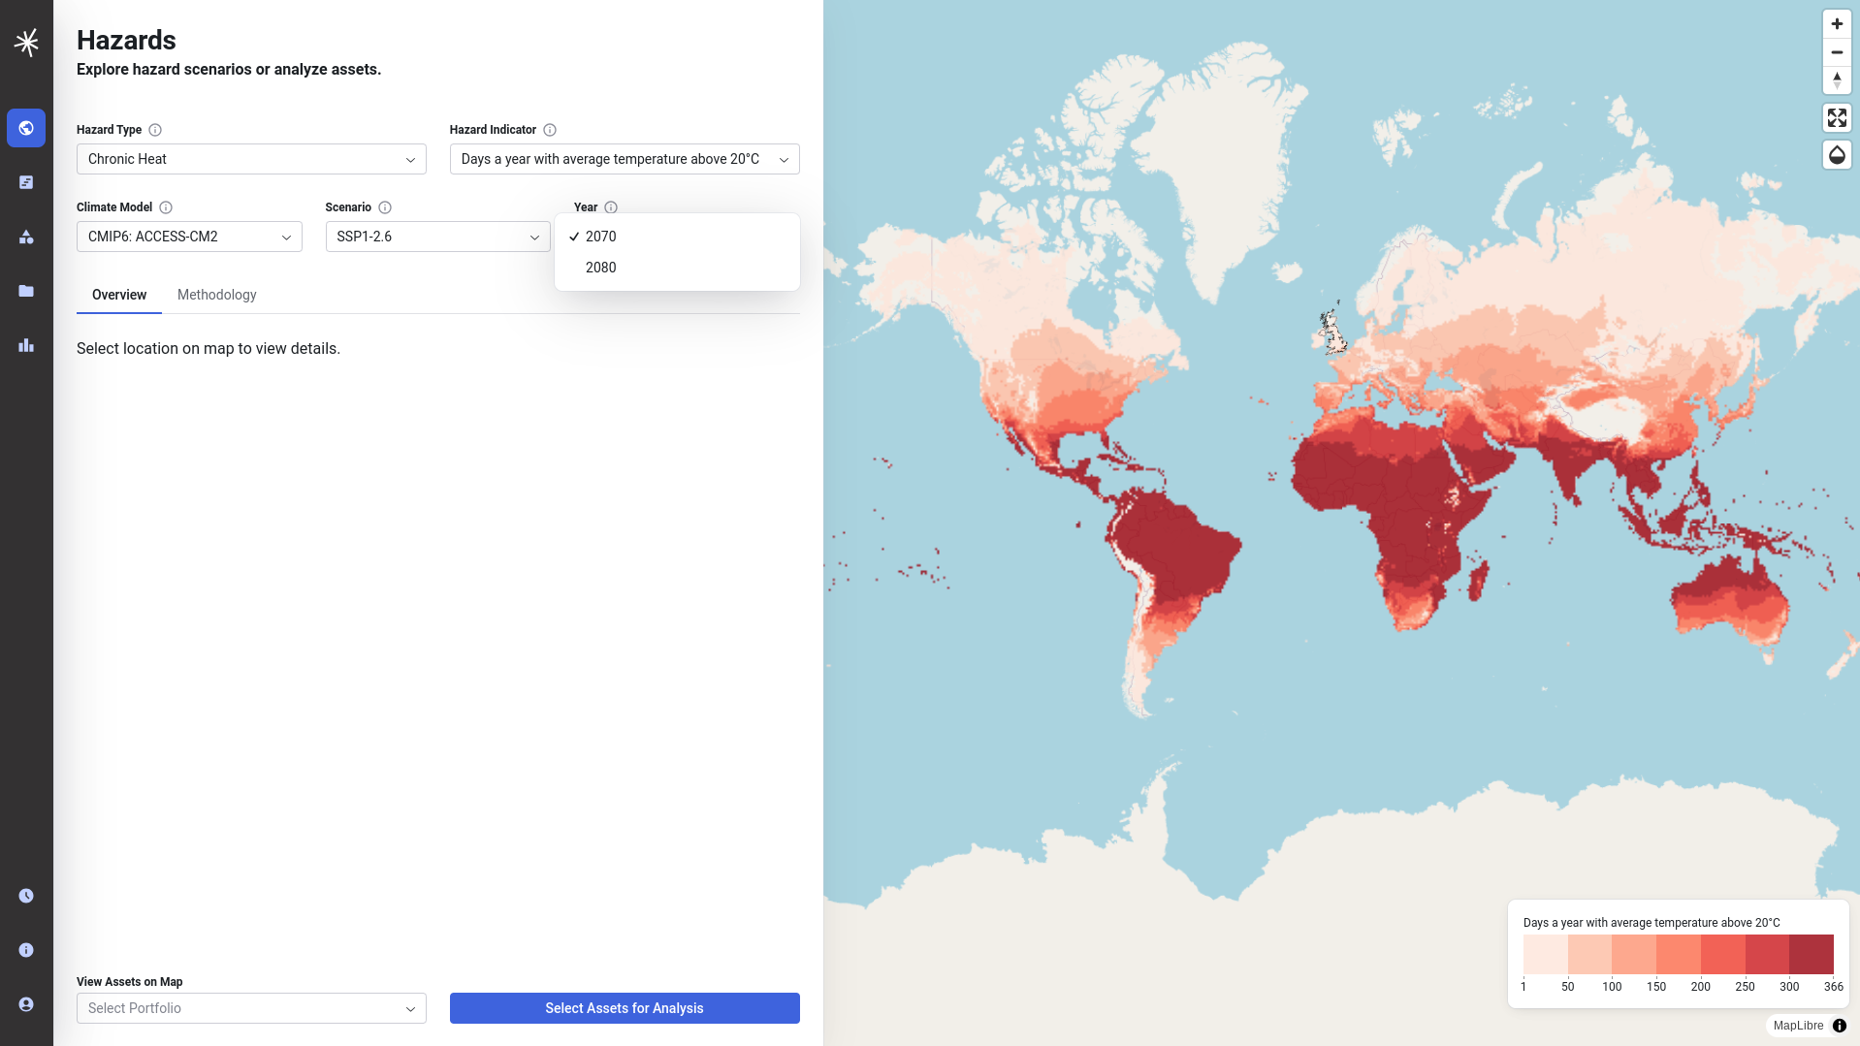This screenshot has height=1046, width=1860.
Task: Click the MapLibre attribution link
Action: [x=1798, y=1026]
